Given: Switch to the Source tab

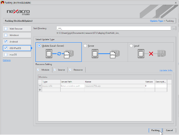Looking at the screenshot, I should (60, 70).
